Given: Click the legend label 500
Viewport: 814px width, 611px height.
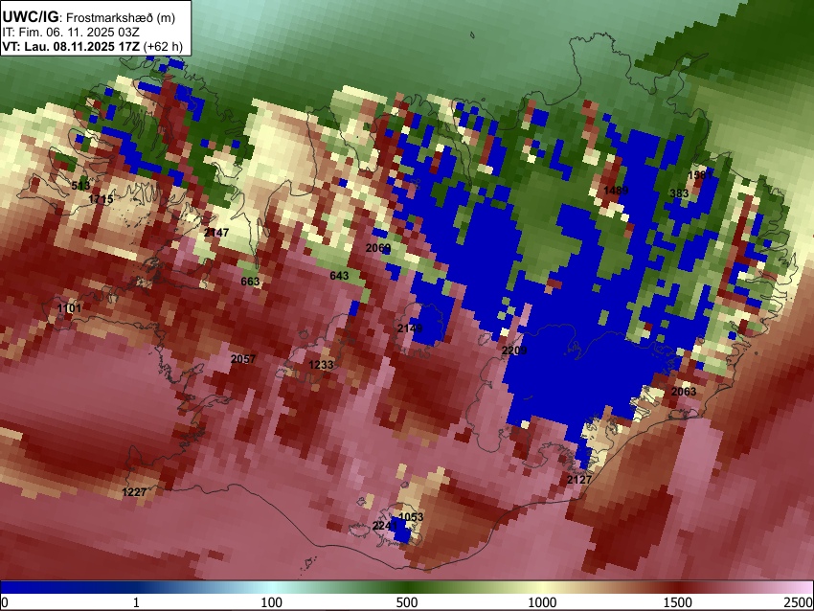Looking at the screenshot, I should click(x=406, y=602).
